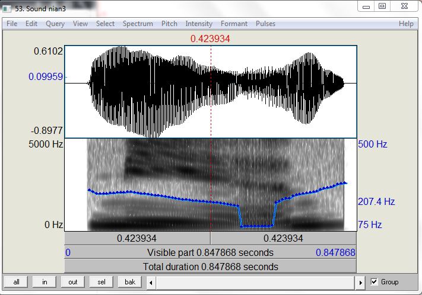Viewport: 422px width, 295px height.
Task: Click the 0 Hz spectrogram bottom label
Action: coord(53,225)
